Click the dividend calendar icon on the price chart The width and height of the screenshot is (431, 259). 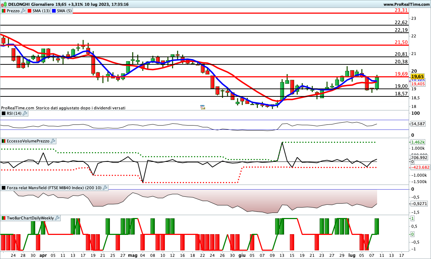pyautogui.click(x=203, y=107)
